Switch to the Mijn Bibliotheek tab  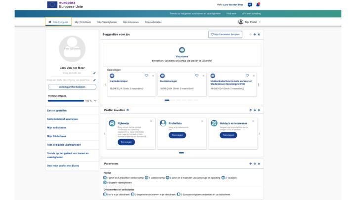pos(83,22)
